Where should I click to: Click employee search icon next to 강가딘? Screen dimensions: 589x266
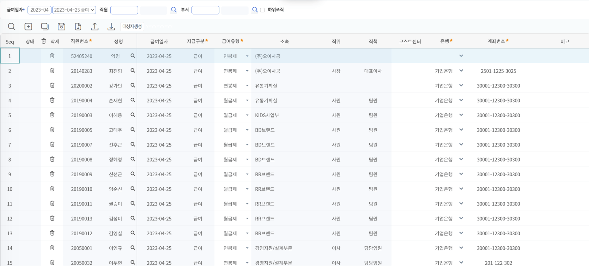point(133,85)
